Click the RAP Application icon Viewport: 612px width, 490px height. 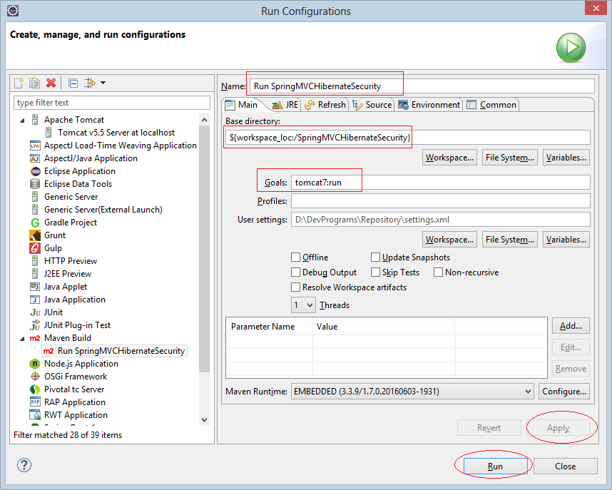pyautogui.click(x=35, y=402)
